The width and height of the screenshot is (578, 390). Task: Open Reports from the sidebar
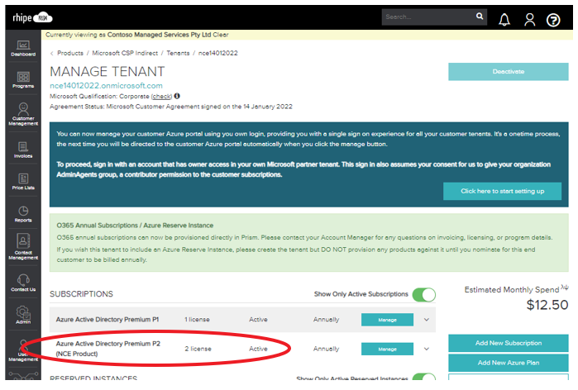pyautogui.click(x=23, y=214)
